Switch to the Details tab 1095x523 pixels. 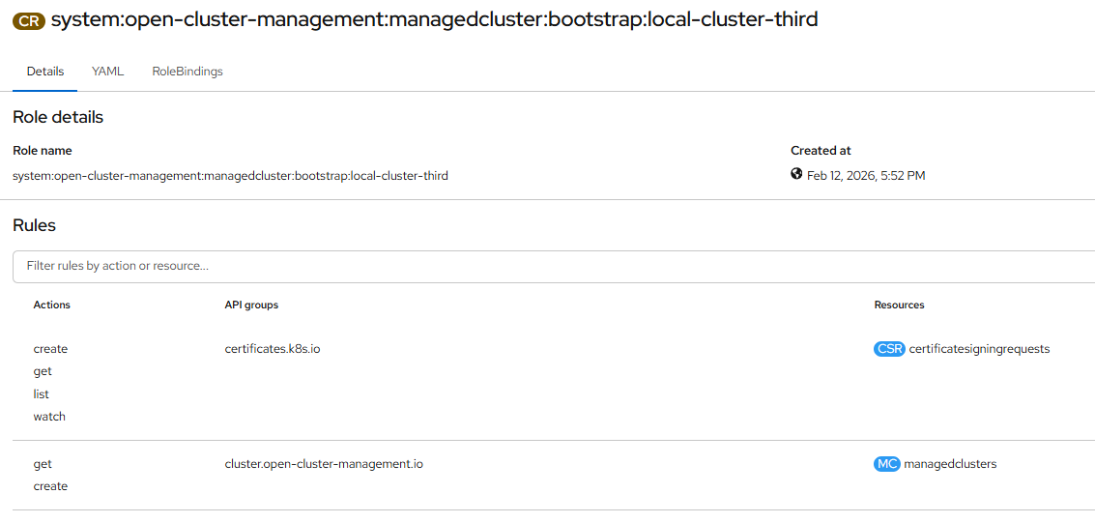tap(45, 72)
